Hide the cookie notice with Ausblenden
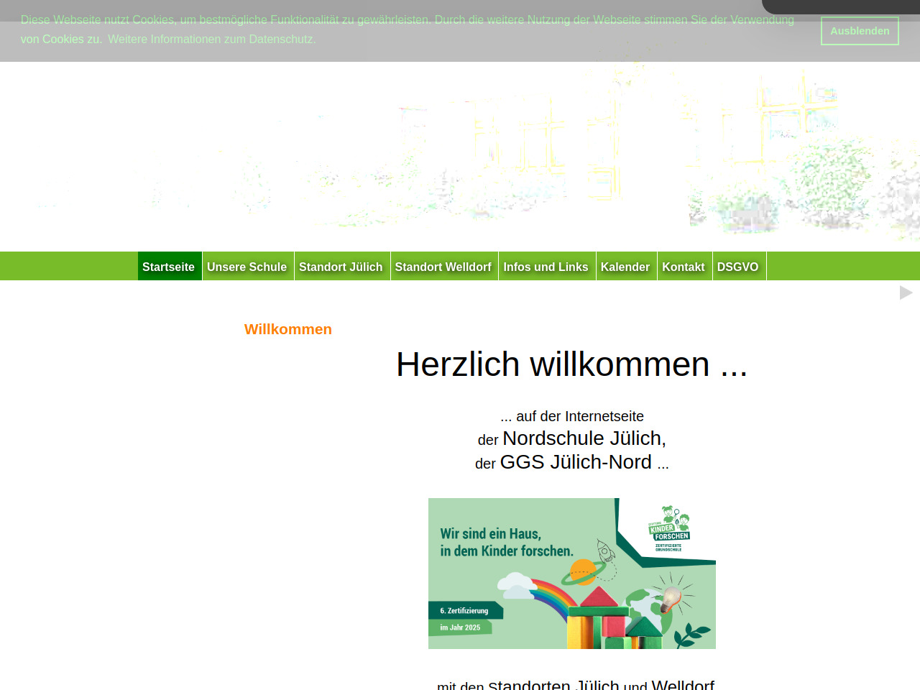 click(859, 31)
